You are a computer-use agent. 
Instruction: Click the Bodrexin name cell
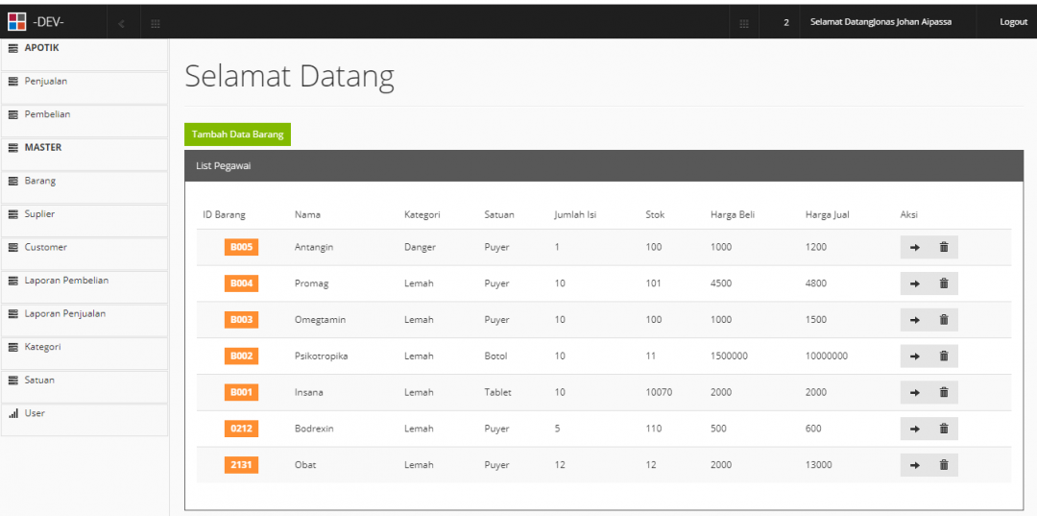click(x=314, y=429)
